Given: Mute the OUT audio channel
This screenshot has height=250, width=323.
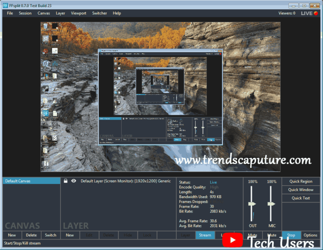Looking at the screenshot, I should (252, 235).
